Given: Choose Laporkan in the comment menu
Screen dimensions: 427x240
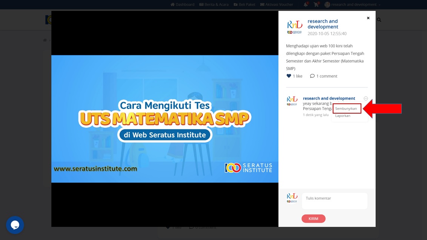Looking at the screenshot, I should click(343, 116).
